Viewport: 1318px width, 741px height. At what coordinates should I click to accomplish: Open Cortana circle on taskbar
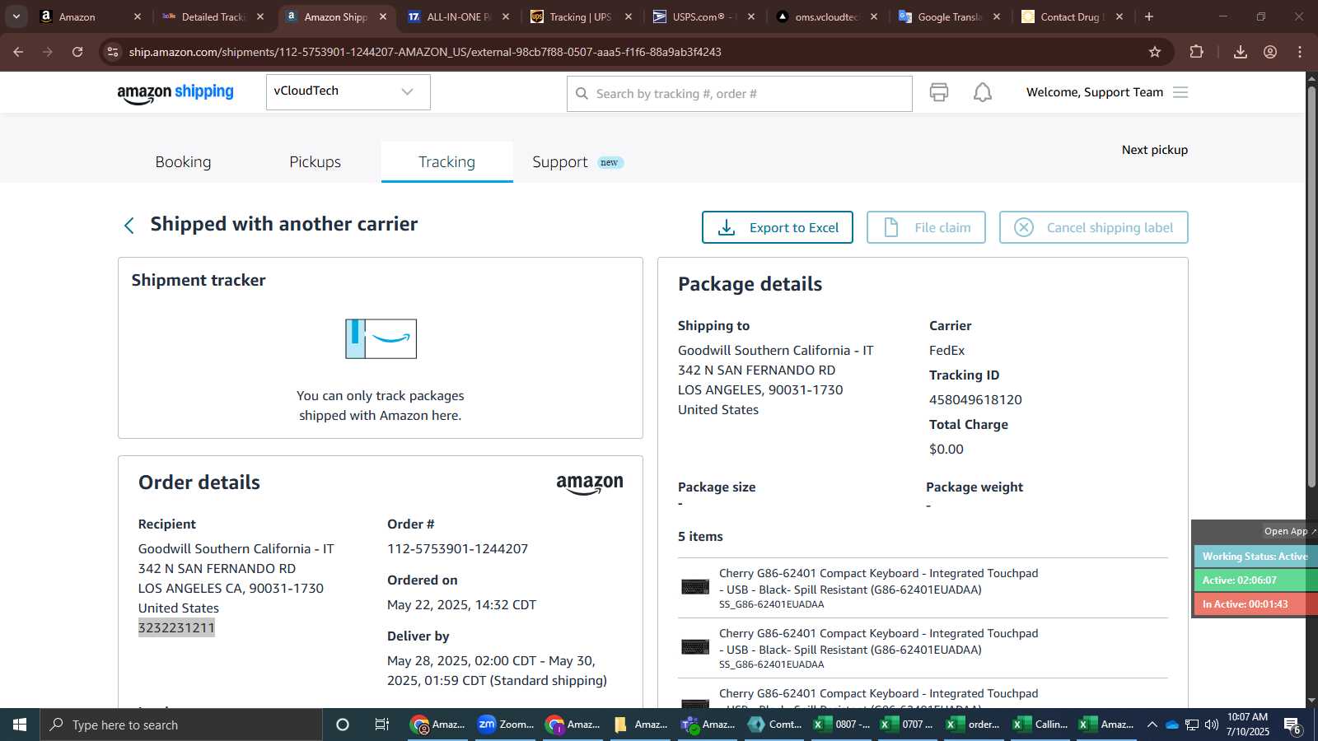coord(343,725)
